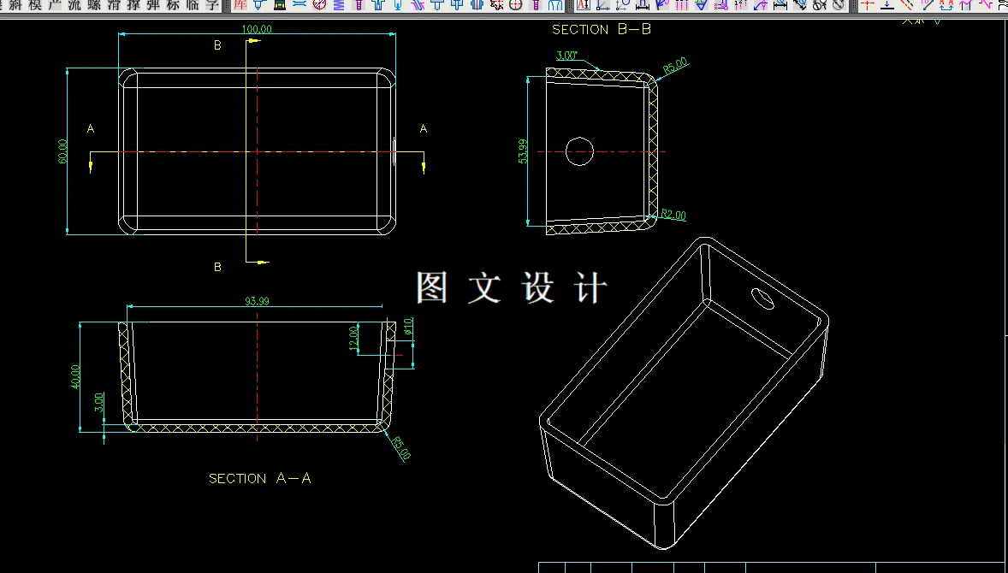Click the yellow-green mold base icon
Viewport: 1008px width, 573px height.
pyautogui.click(x=279, y=4)
